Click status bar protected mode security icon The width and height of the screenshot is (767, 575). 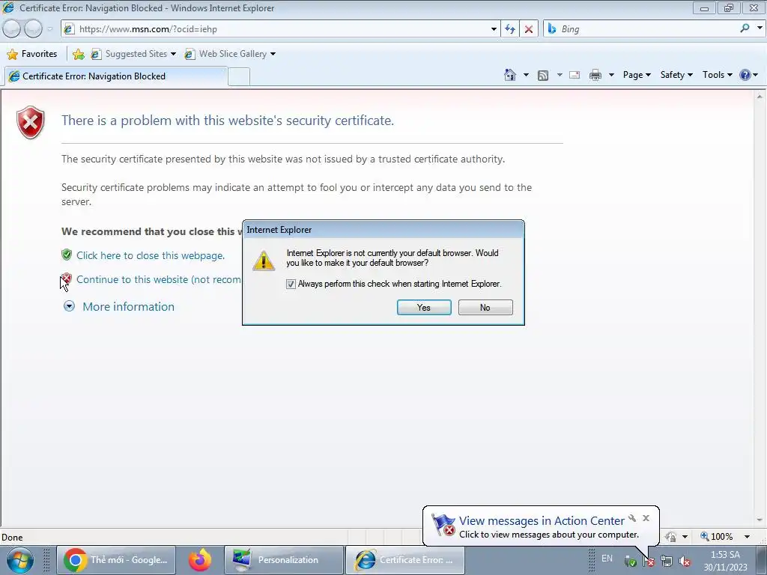click(x=671, y=536)
